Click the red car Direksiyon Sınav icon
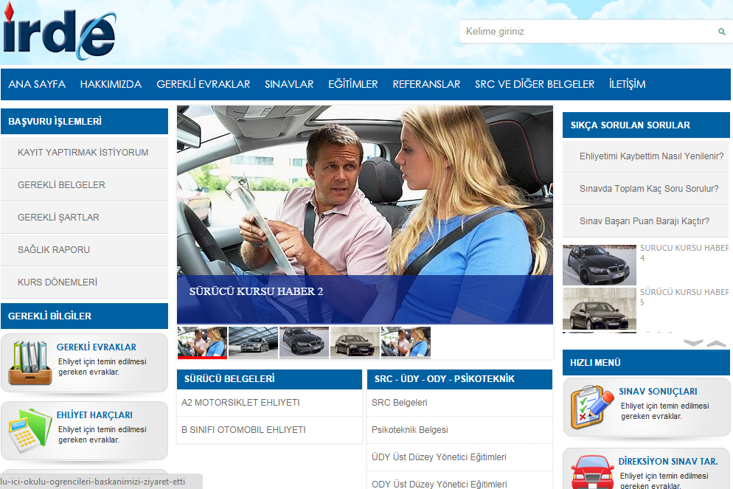Image resolution: width=733 pixels, height=489 pixels. pos(592,472)
